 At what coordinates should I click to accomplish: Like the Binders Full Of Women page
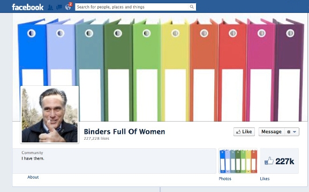[244, 132]
